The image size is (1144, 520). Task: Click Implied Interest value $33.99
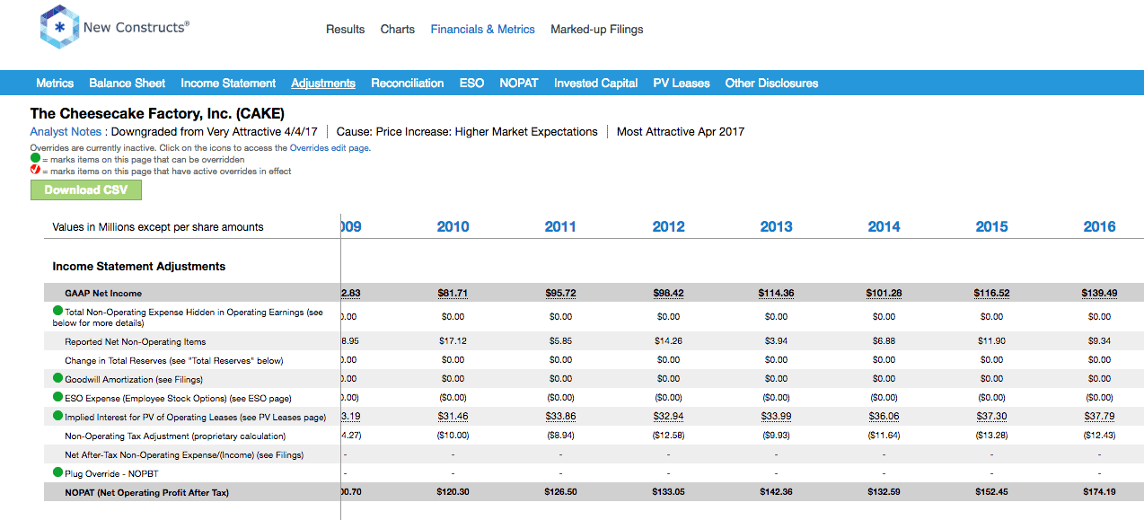777,417
